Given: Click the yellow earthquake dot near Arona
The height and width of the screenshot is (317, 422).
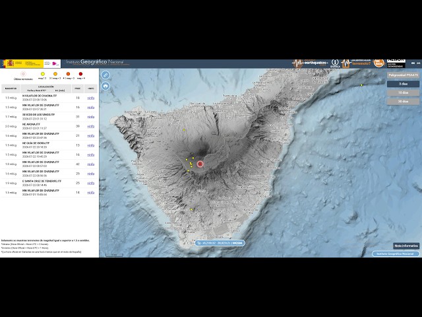Looking at the screenshot, I should pyautogui.click(x=191, y=209).
